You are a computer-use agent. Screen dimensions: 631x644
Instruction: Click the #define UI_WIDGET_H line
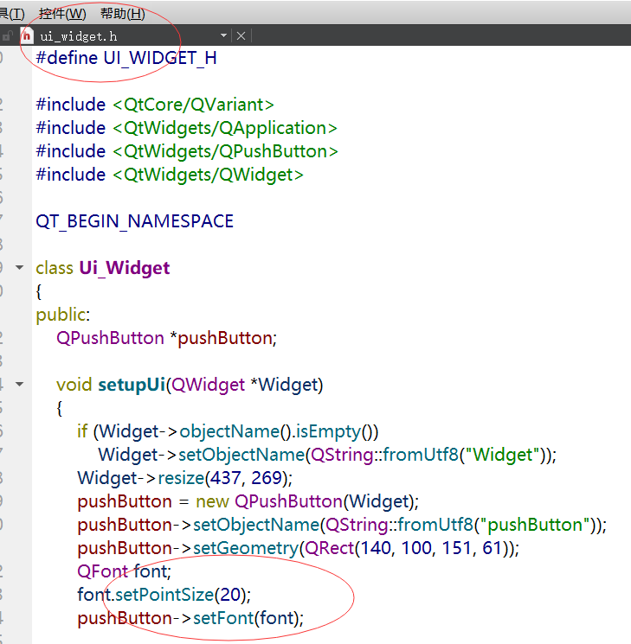126,58
